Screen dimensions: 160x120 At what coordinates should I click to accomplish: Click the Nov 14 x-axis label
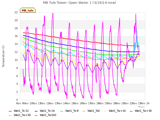click(61, 103)
